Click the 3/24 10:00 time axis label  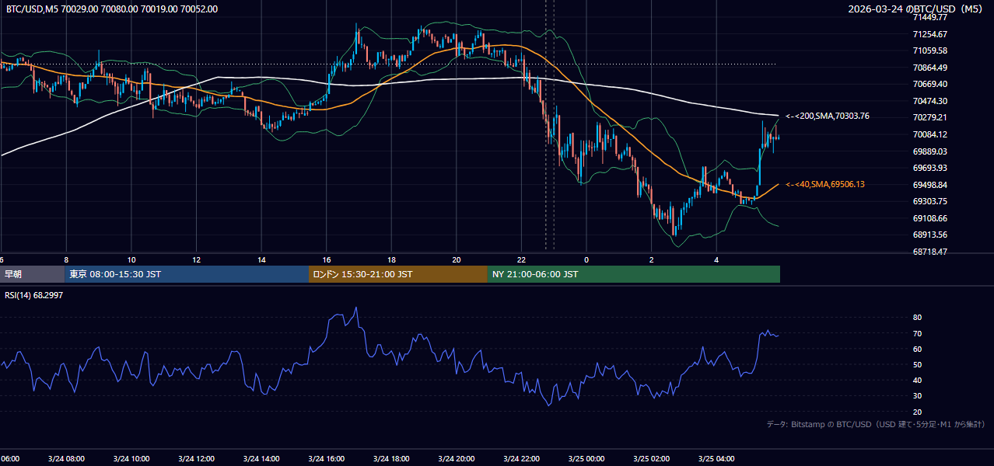[x=131, y=459]
